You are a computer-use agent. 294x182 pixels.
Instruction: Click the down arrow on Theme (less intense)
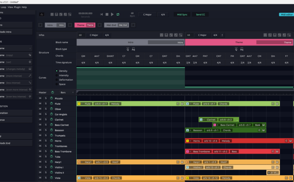[30, 83]
